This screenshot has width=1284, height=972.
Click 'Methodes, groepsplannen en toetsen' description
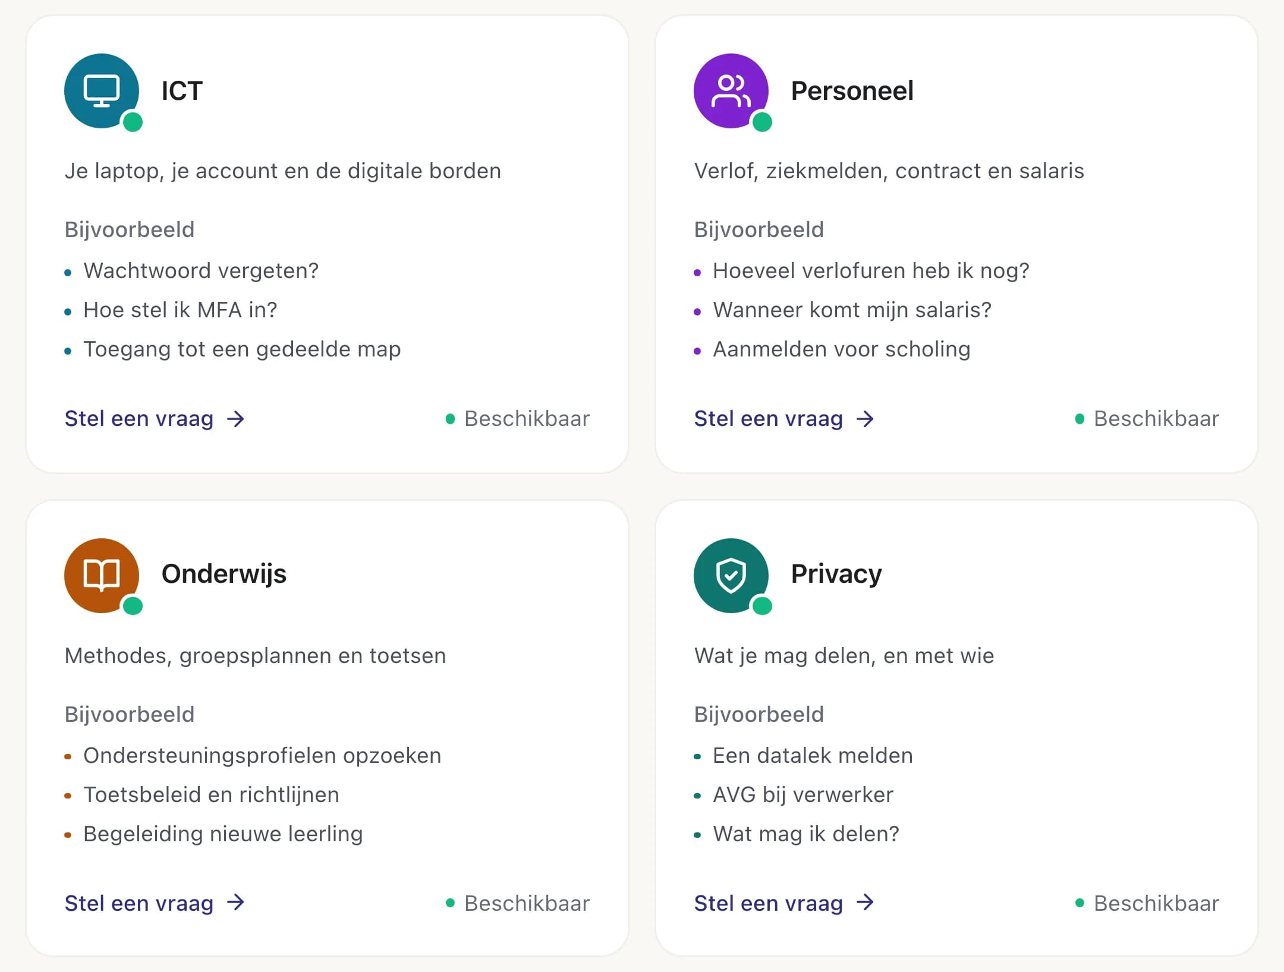pyautogui.click(x=255, y=656)
